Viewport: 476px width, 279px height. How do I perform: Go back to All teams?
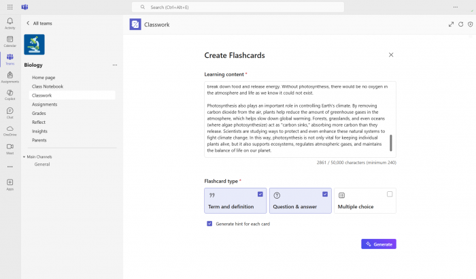click(29, 23)
